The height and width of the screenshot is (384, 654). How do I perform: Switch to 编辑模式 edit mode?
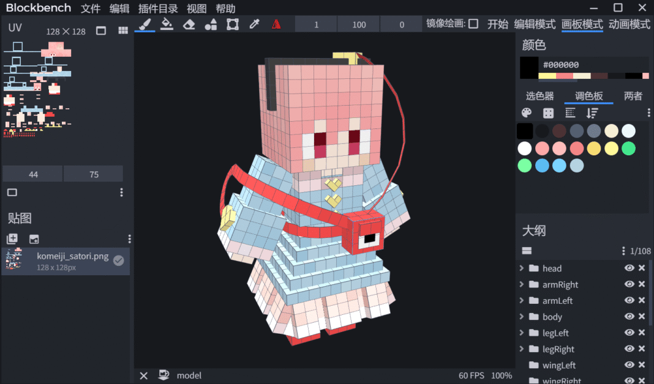pyautogui.click(x=535, y=24)
